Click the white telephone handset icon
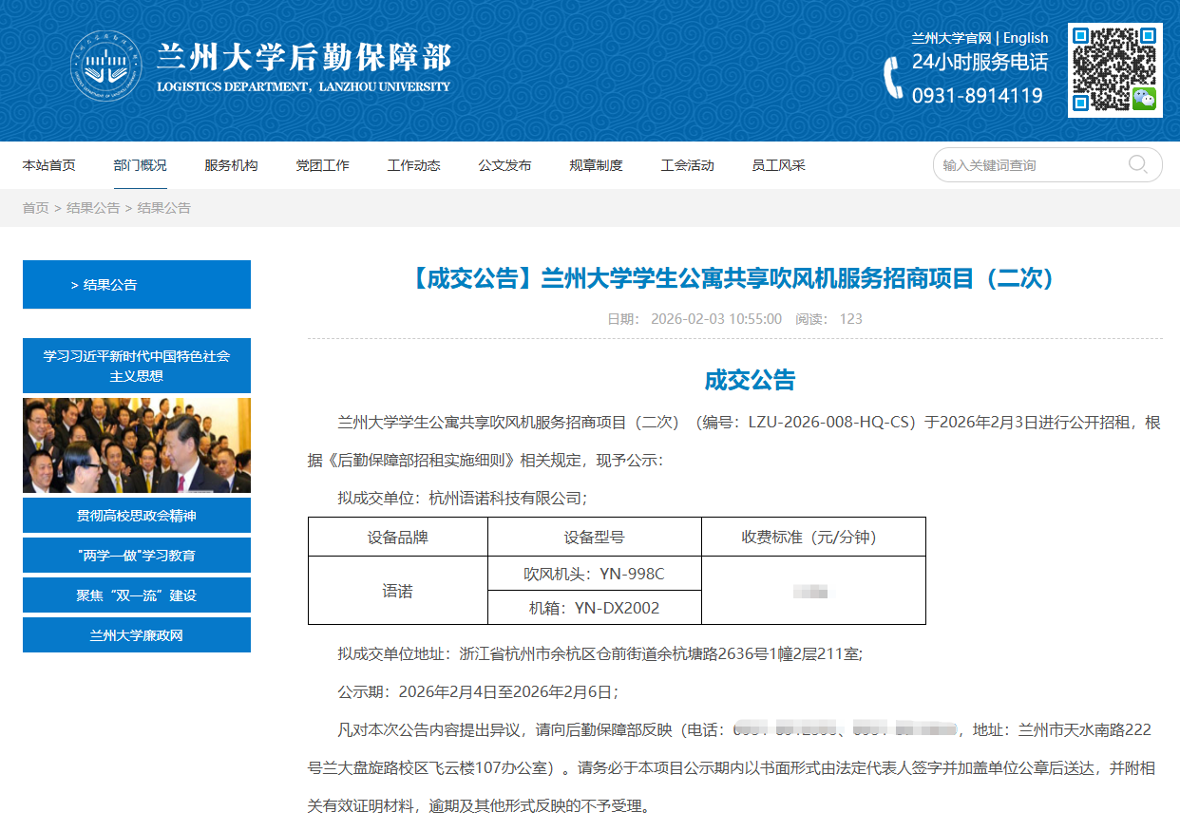The width and height of the screenshot is (1180, 831). 893,78
